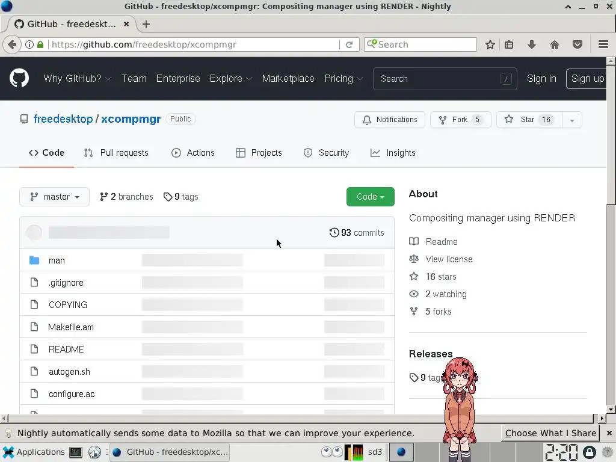Open the Applications menu in taskbar

34,452
